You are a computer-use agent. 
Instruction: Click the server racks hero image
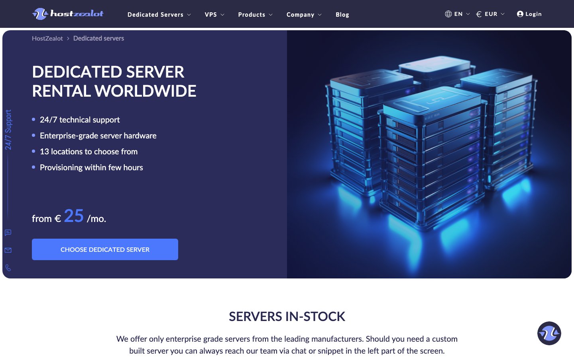pyautogui.click(x=429, y=154)
